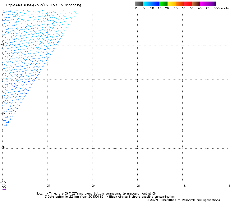
Task: Click the plot title 'Rapidscat Winds(25KM) 20150119 ascending'
Action: coord(44,5)
